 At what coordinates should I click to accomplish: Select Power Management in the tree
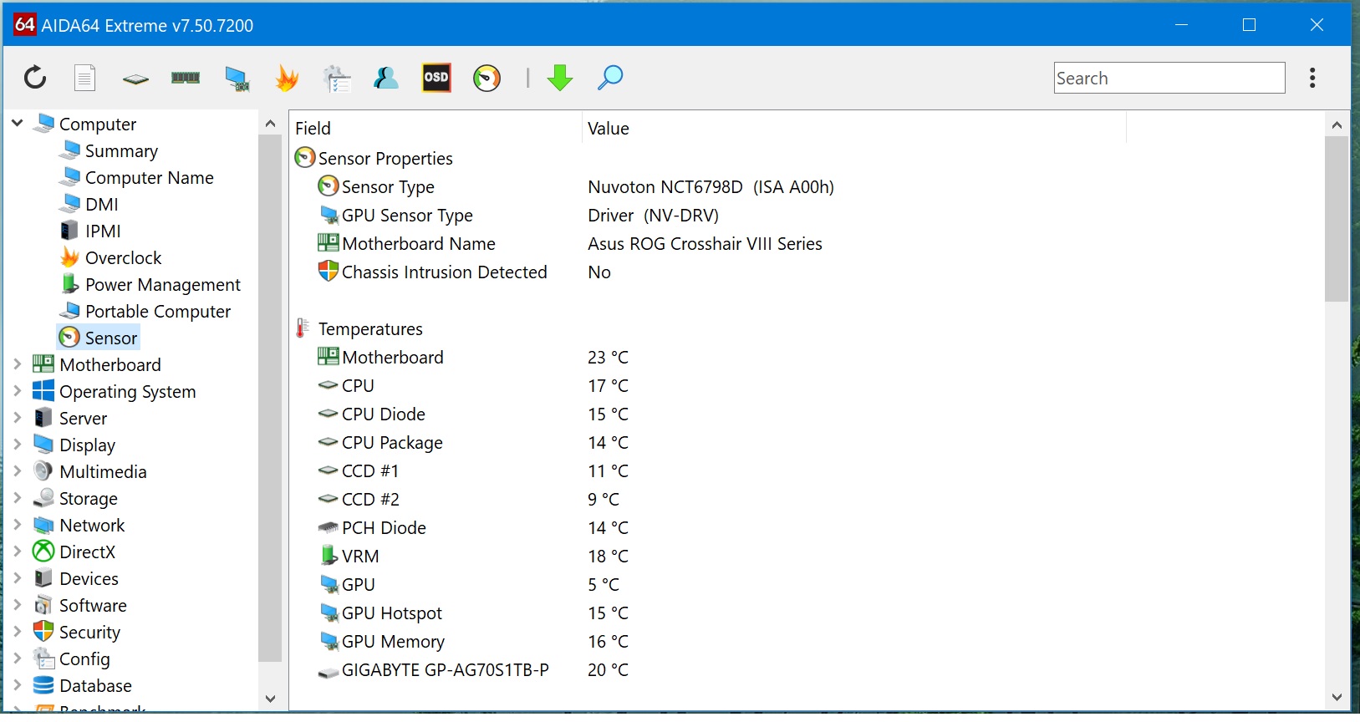click(x=162, y=284)
